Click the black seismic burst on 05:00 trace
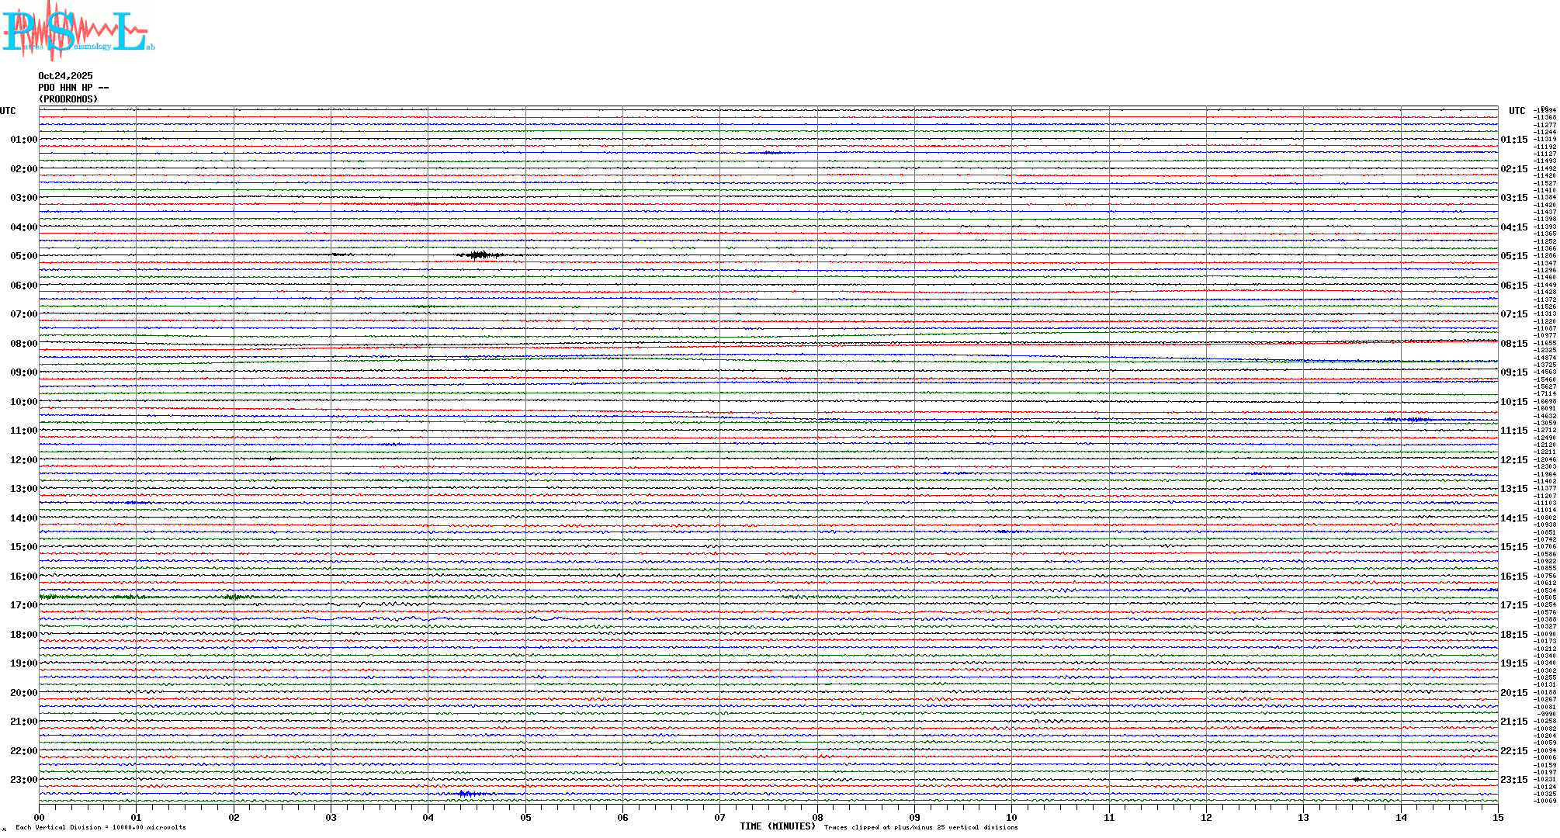Image resolution: width=1560 pixels, height=838 pixels. tap(481, 255)
